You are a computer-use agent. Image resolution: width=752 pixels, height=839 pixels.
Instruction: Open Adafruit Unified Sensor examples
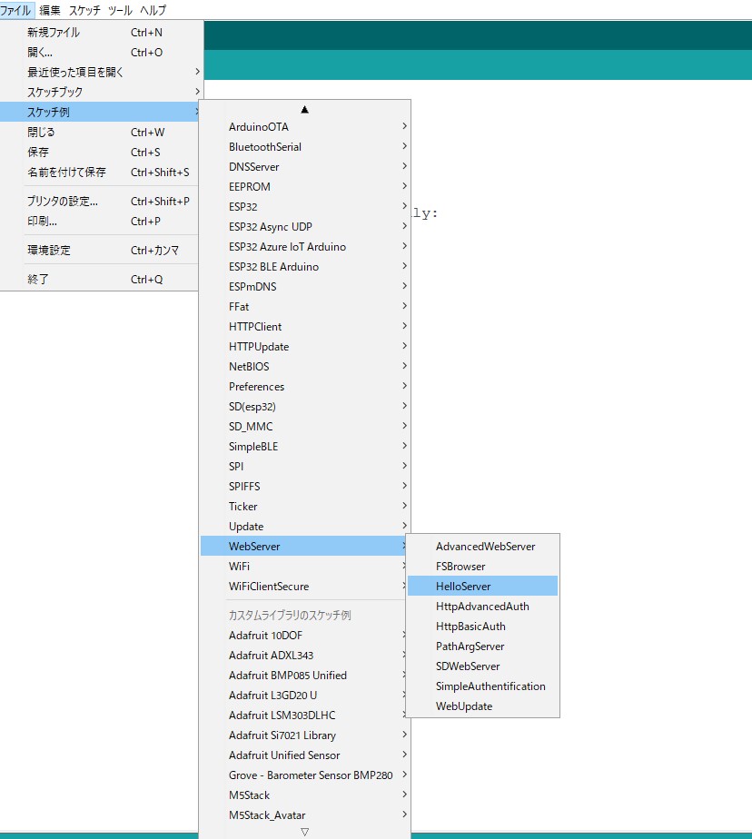pos(304,755)
